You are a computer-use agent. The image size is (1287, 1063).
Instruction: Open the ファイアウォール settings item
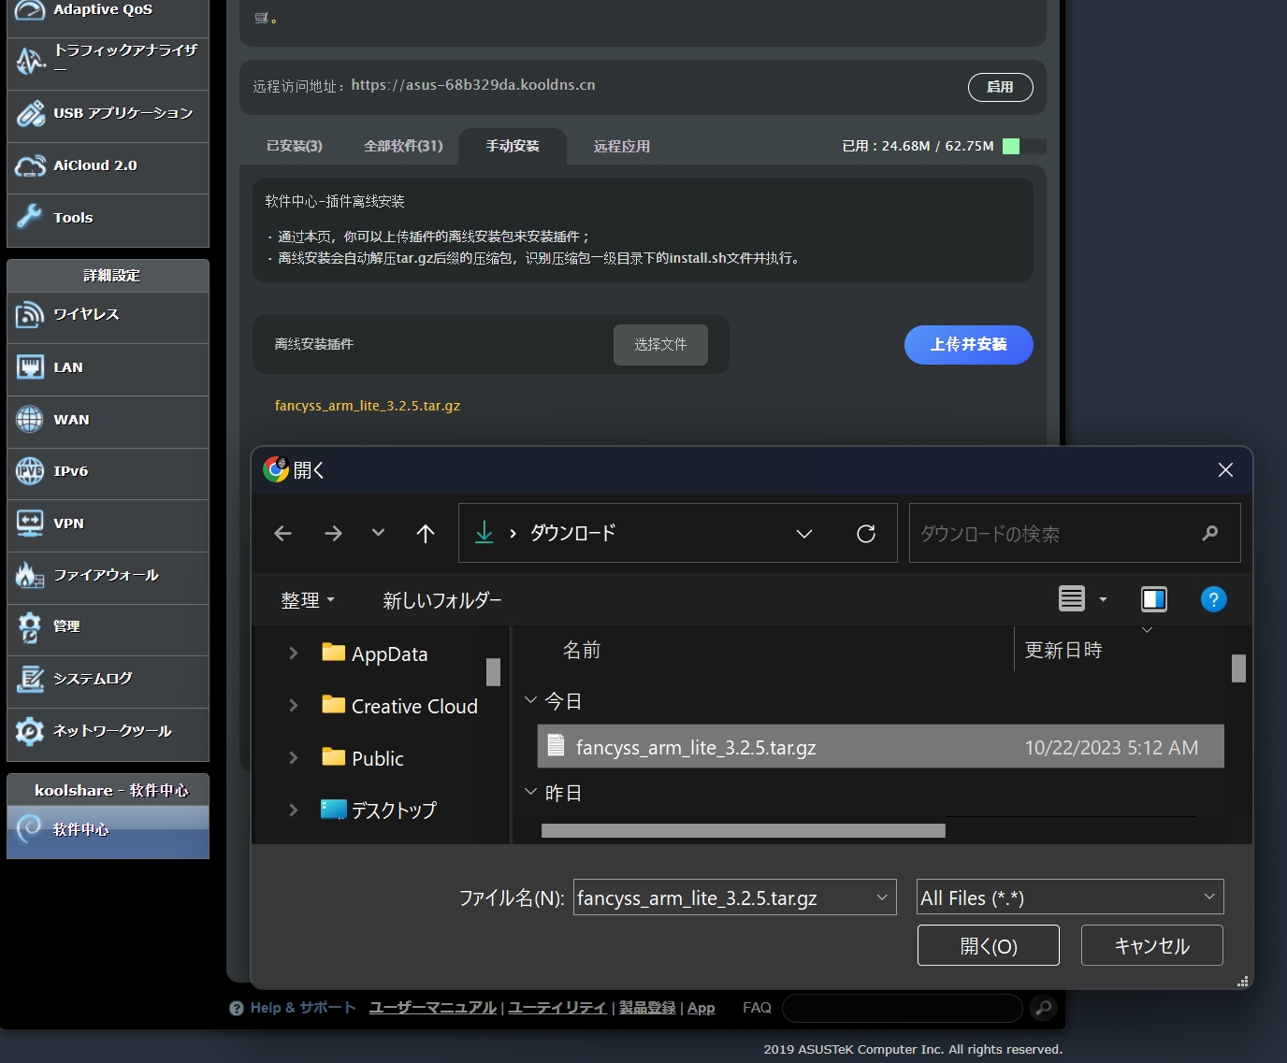click(x=108, y=575)
